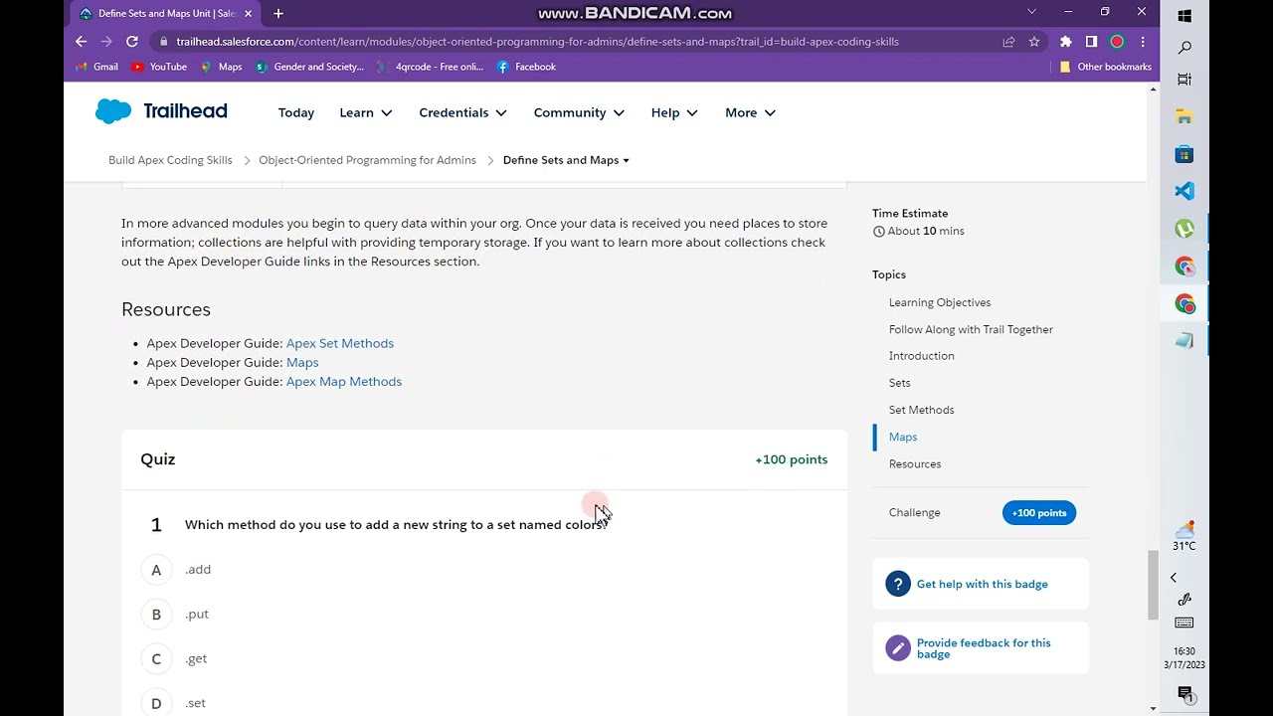Open YouTube bookmark

(x=159, y=67)
